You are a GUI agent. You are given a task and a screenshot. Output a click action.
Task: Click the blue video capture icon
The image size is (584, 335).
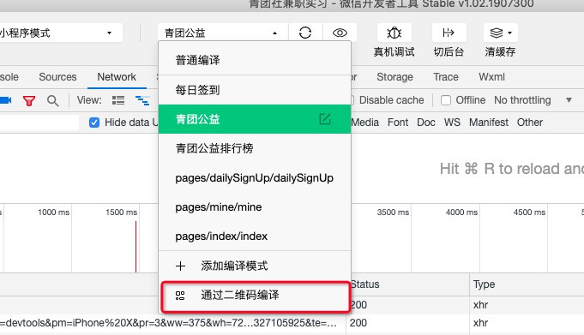[6, 100]
